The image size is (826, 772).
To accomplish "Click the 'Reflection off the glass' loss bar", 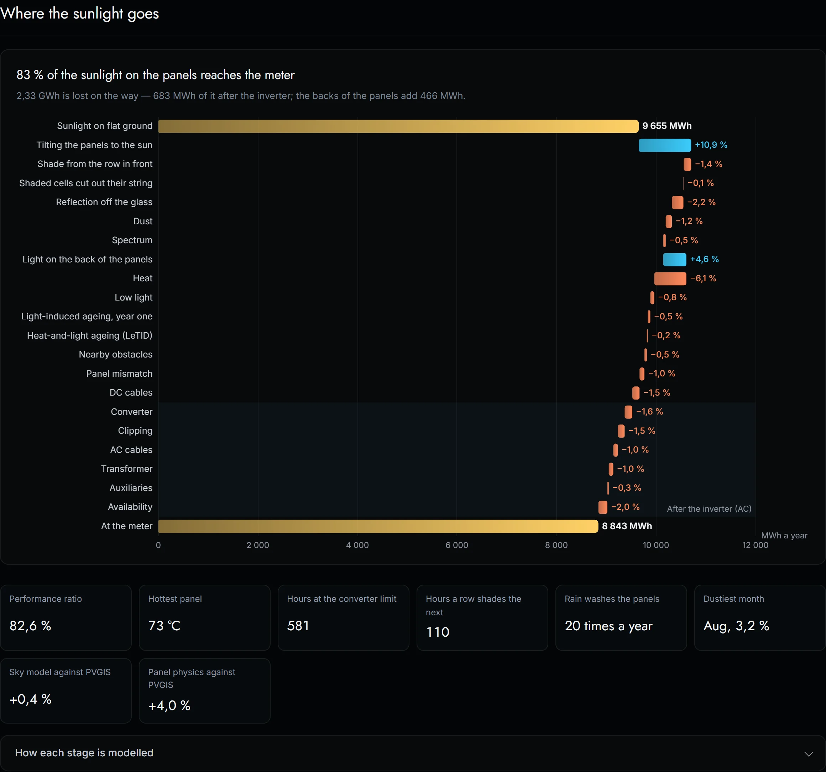I will 677,202.
